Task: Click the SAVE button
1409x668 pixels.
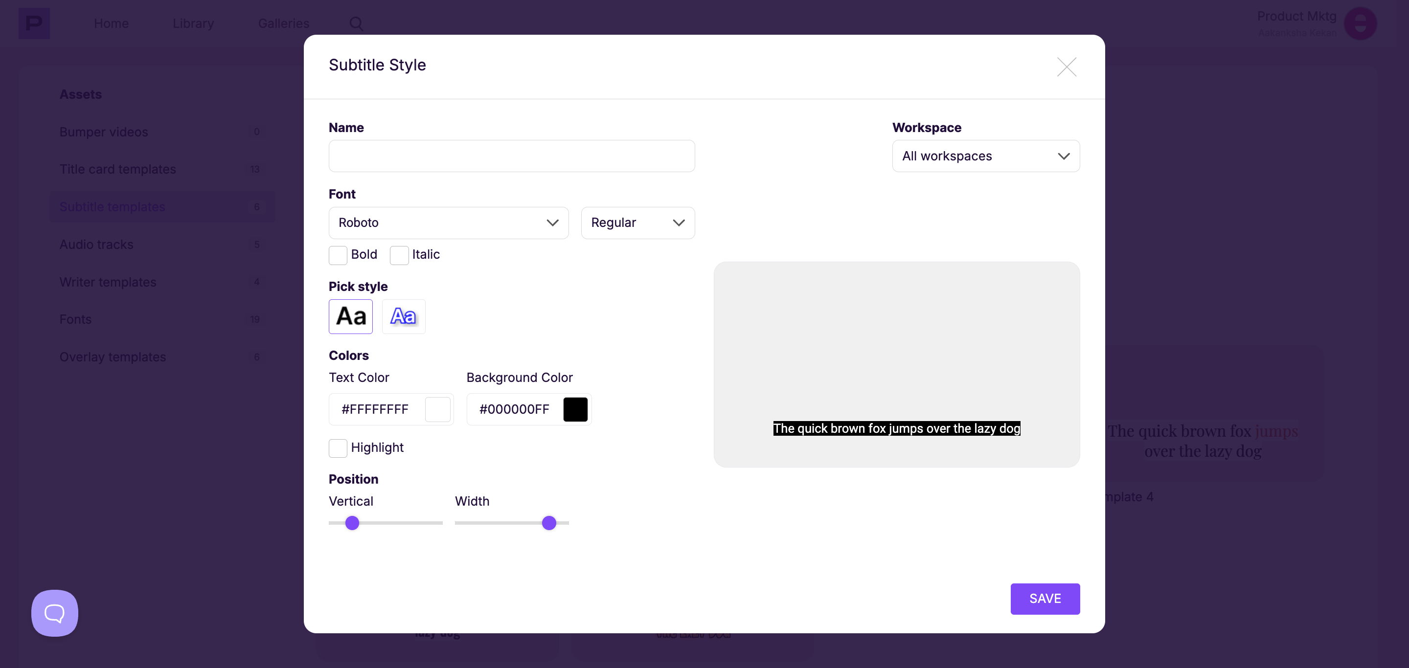Action: point(1045,599)
